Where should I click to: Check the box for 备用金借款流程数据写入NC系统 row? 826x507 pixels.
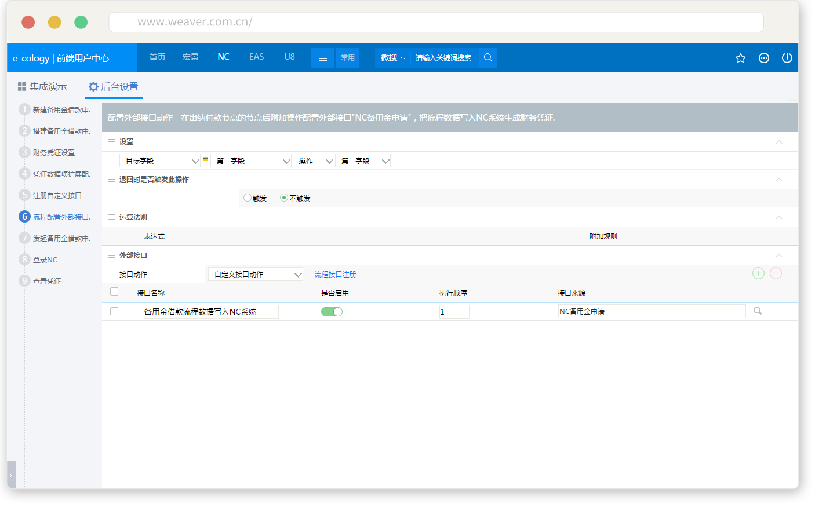click(x=114, y=311)
